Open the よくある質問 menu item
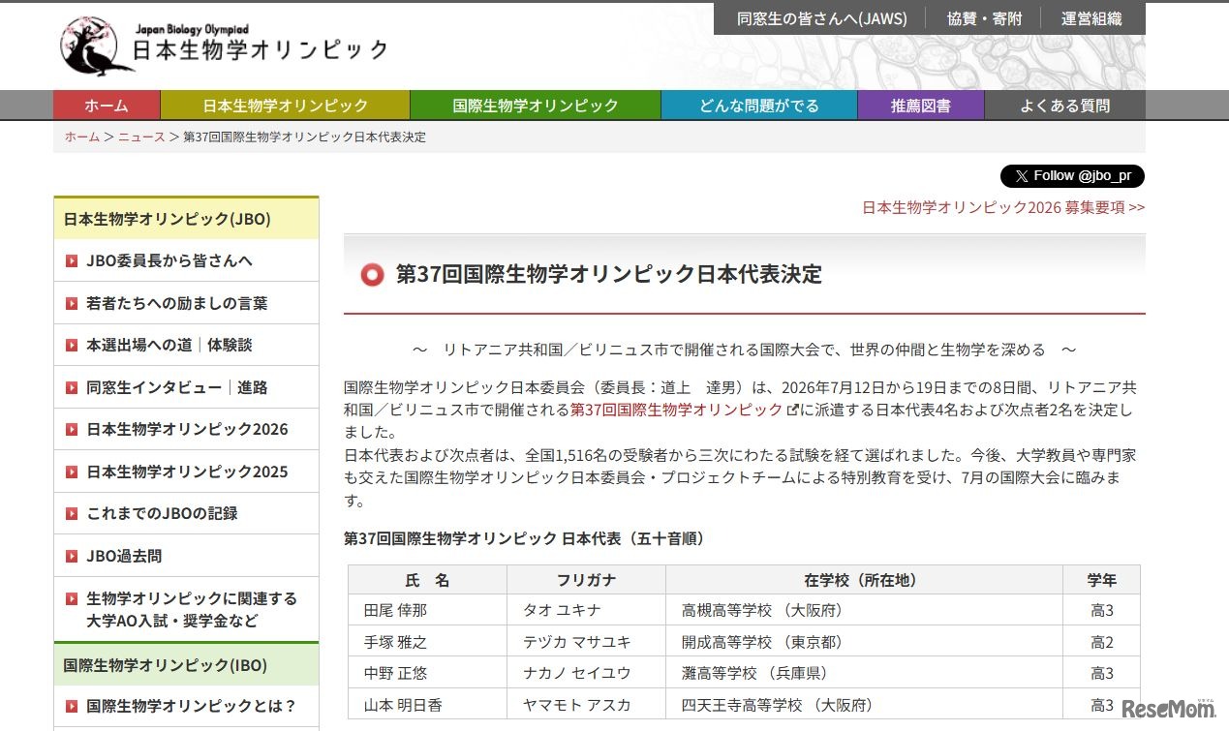The width and height of the screenshot is (1229, 731). [x=1063, y=106]
